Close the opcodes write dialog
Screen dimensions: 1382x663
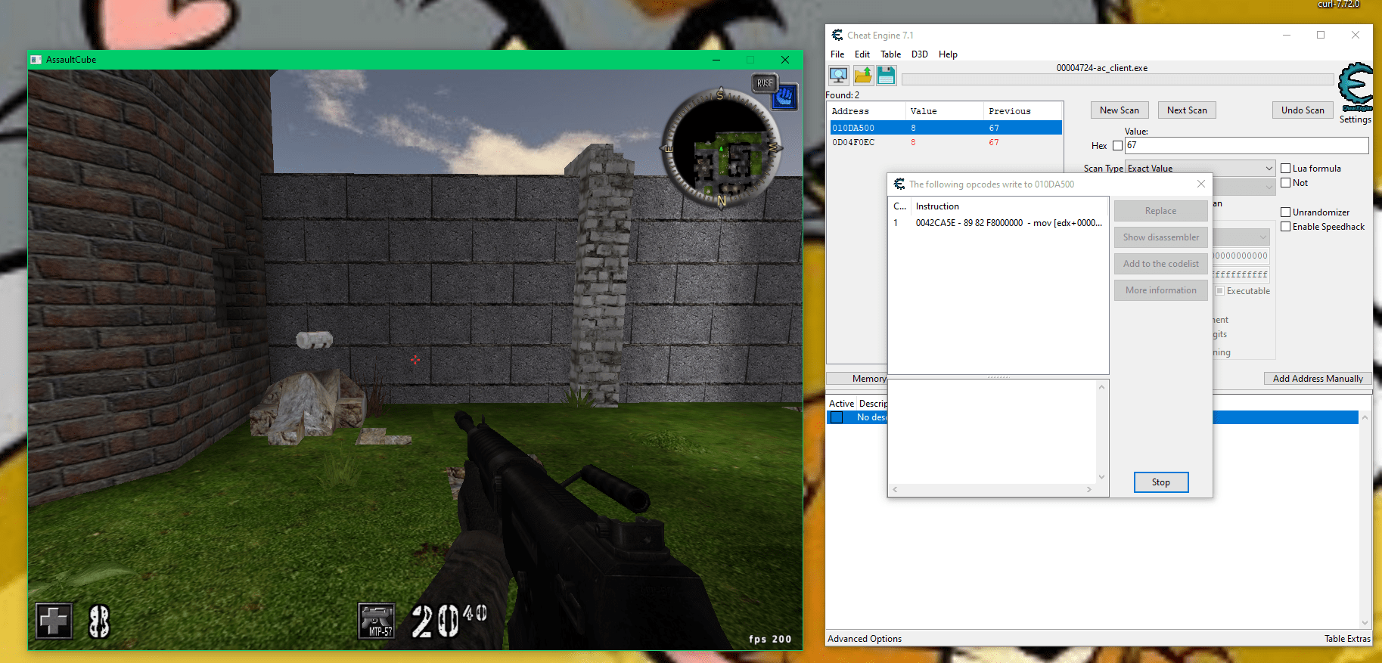(1200, 184)
